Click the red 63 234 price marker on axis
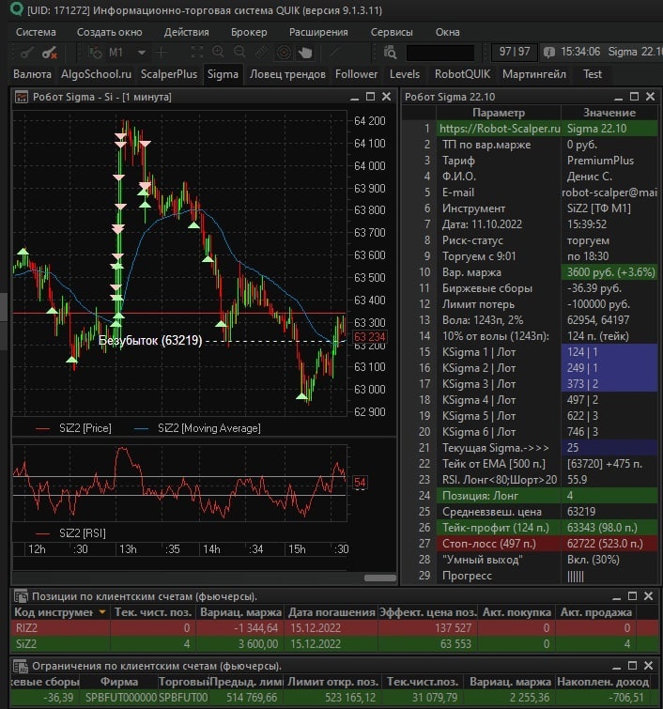The width and height of the screenshot is (663, 709). point(369,337)
